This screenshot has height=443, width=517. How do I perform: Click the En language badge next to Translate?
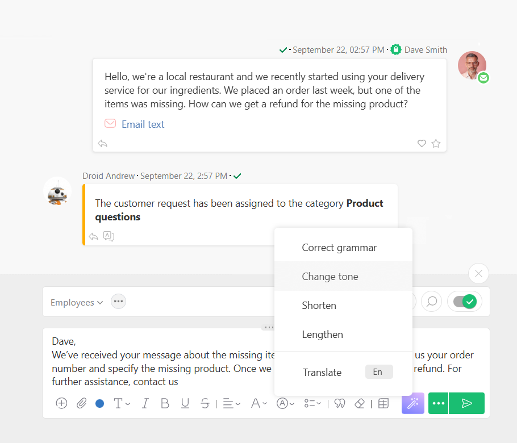[x=378, y=372]
